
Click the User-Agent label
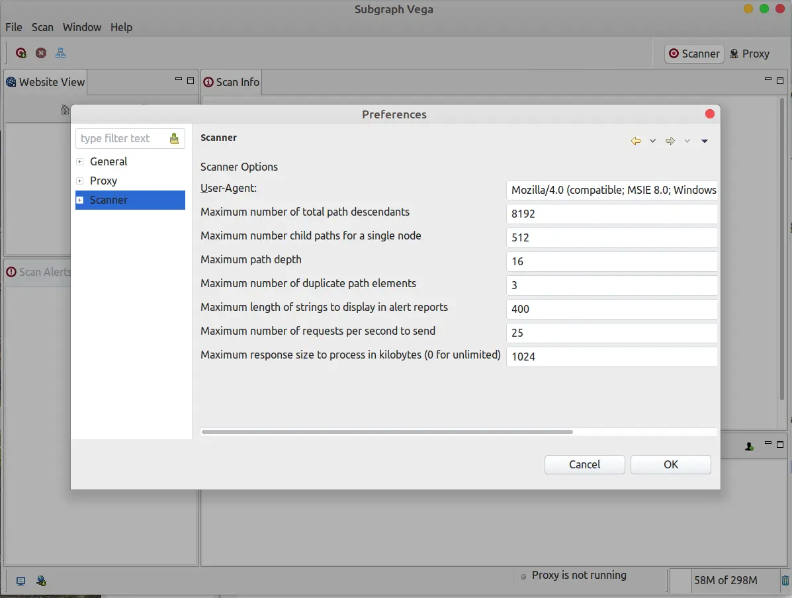click(x=228, y=189)
